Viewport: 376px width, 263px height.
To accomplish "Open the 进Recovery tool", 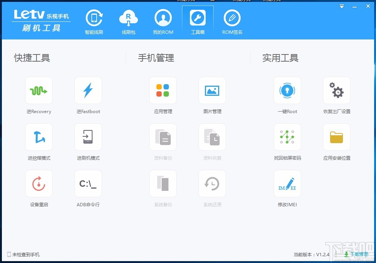I will tap(38, 90).
